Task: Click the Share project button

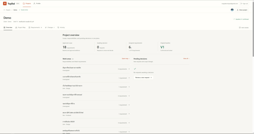Action: (x=242, y=10)
